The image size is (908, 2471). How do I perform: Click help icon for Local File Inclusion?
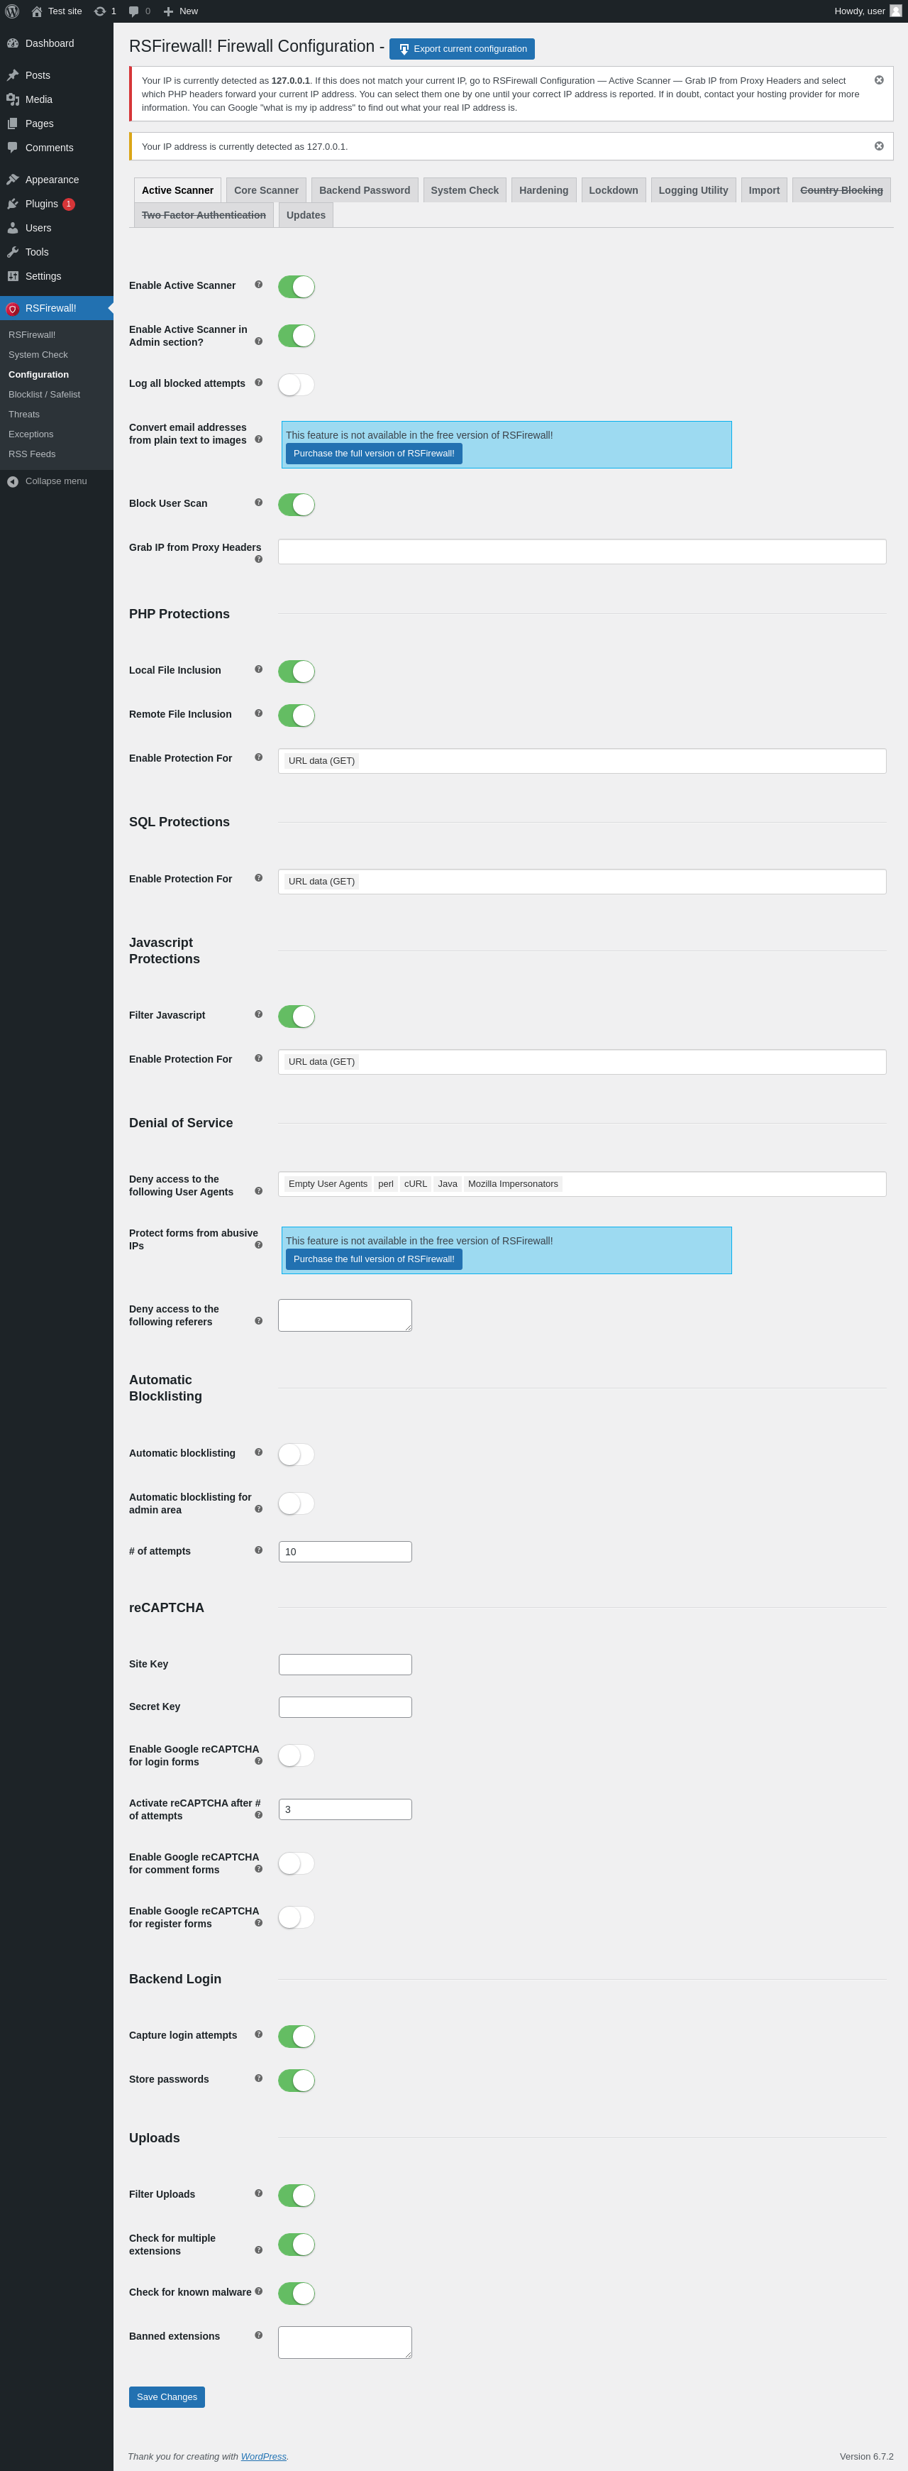258,669
